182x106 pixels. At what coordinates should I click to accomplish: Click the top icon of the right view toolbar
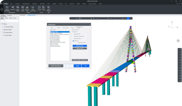(180, 49)
